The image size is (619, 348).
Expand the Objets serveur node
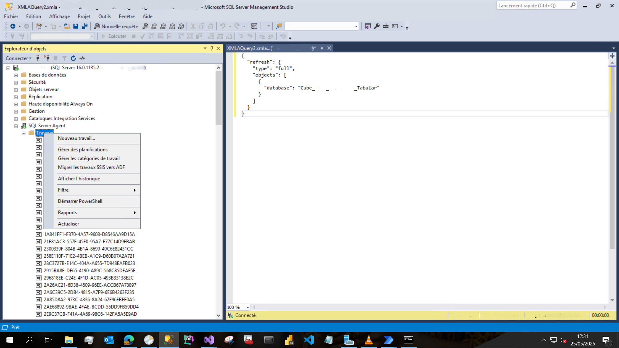16,90
